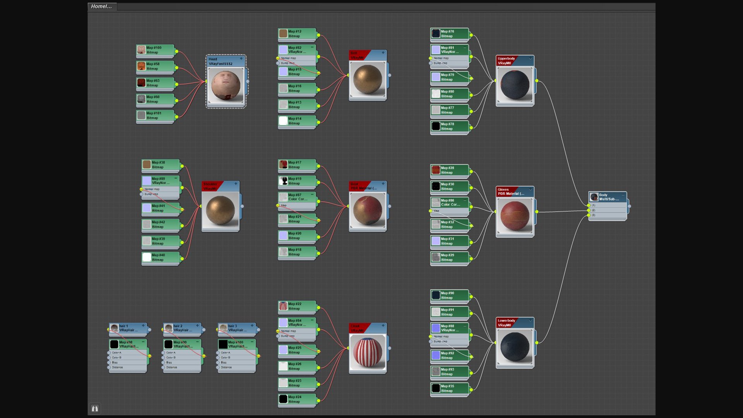Click the Map #28 red bitmap thumbnail icon
743x418 pixels.
click(436, 170)
